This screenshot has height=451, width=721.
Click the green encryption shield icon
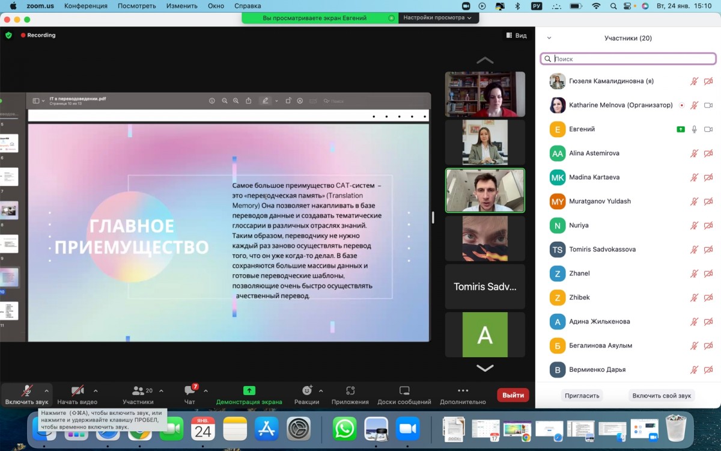[x=8, y=35]
